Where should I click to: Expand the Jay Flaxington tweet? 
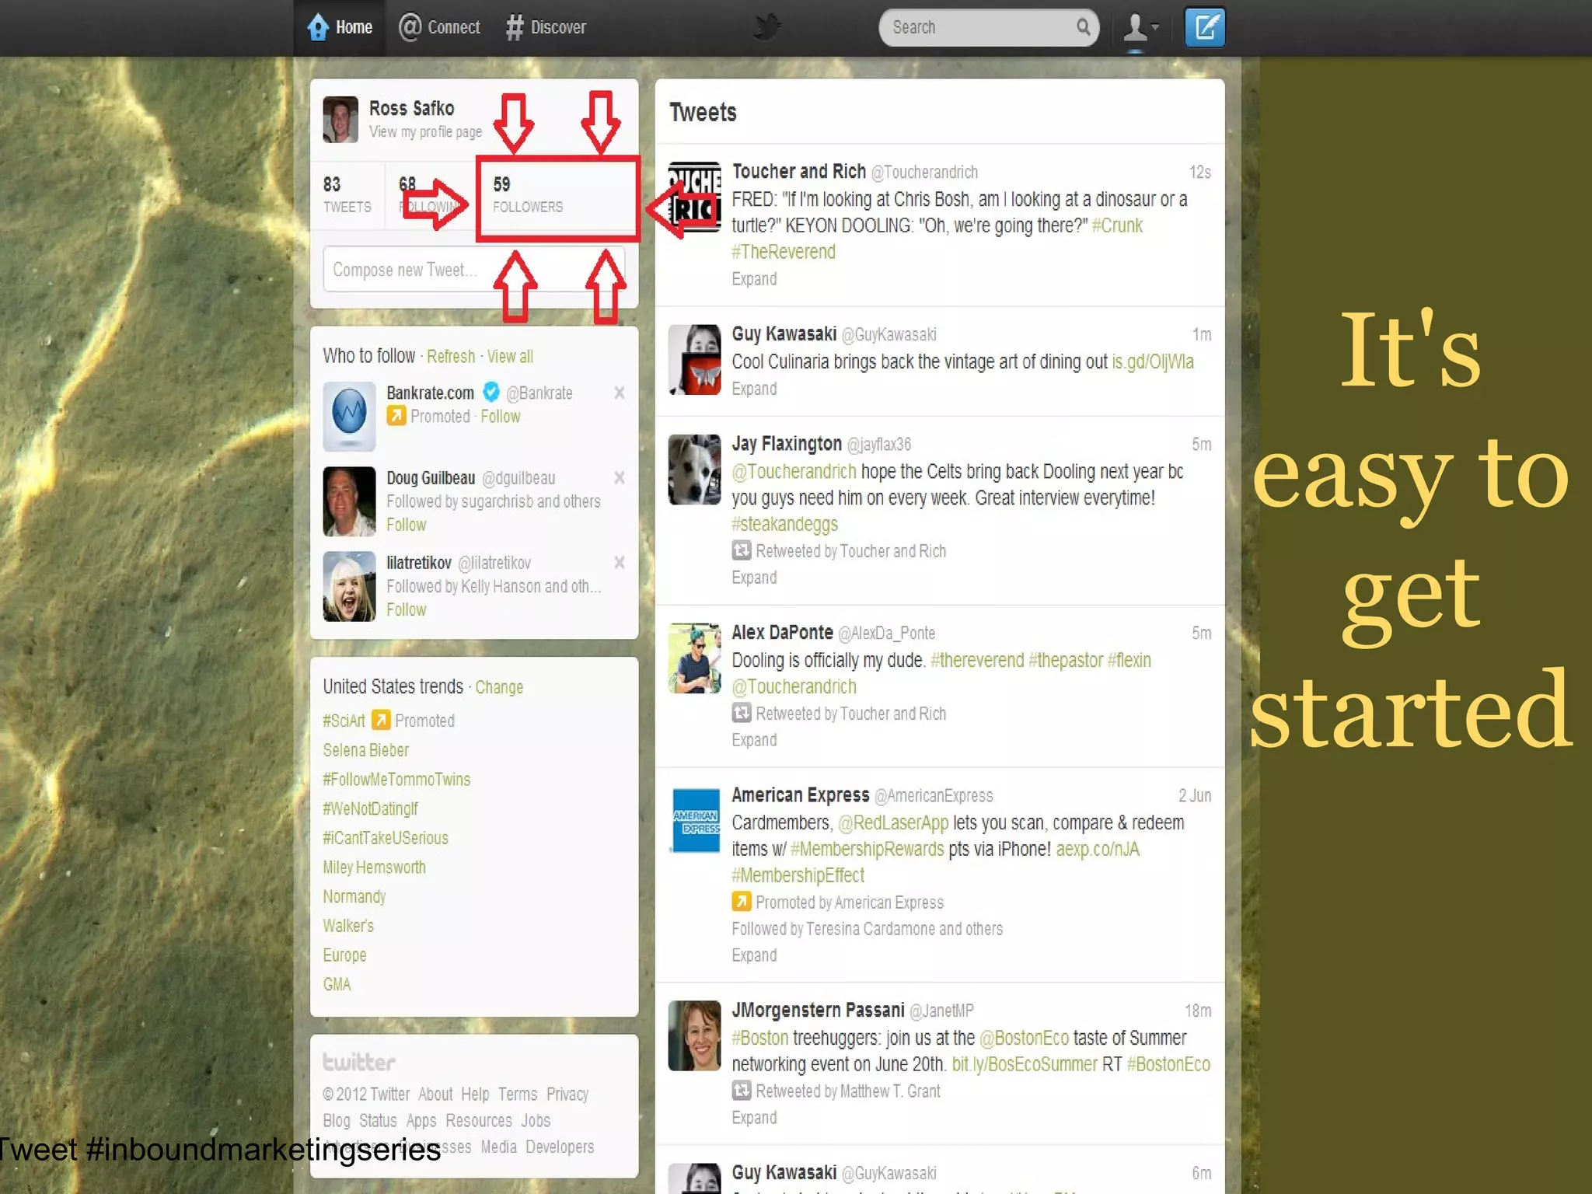[x=754, y=578]
